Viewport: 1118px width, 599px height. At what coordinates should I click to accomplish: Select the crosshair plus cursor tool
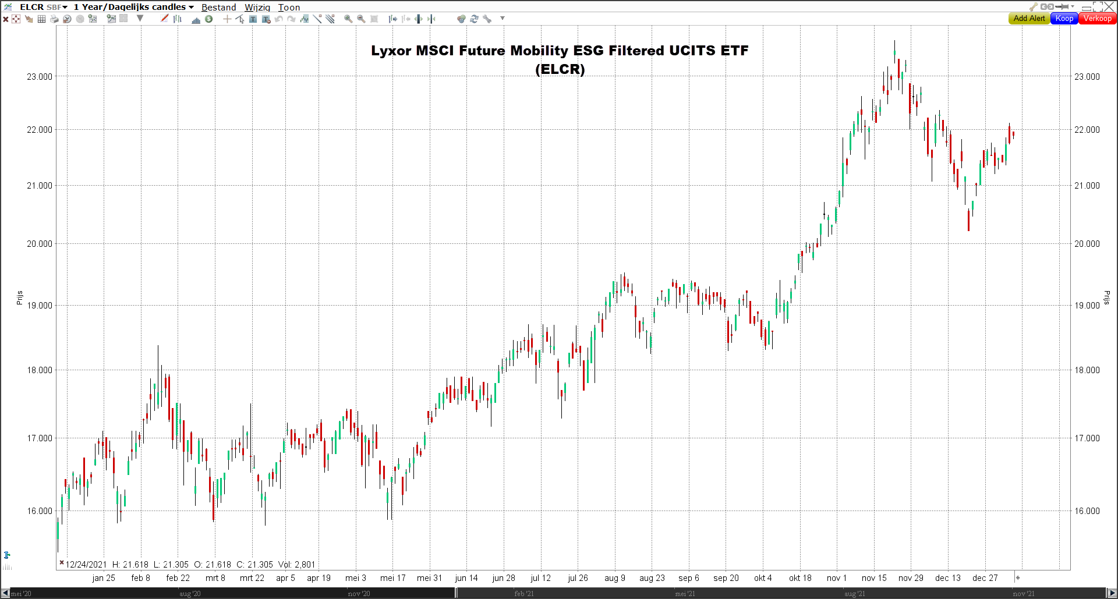(x=227, y=19)
